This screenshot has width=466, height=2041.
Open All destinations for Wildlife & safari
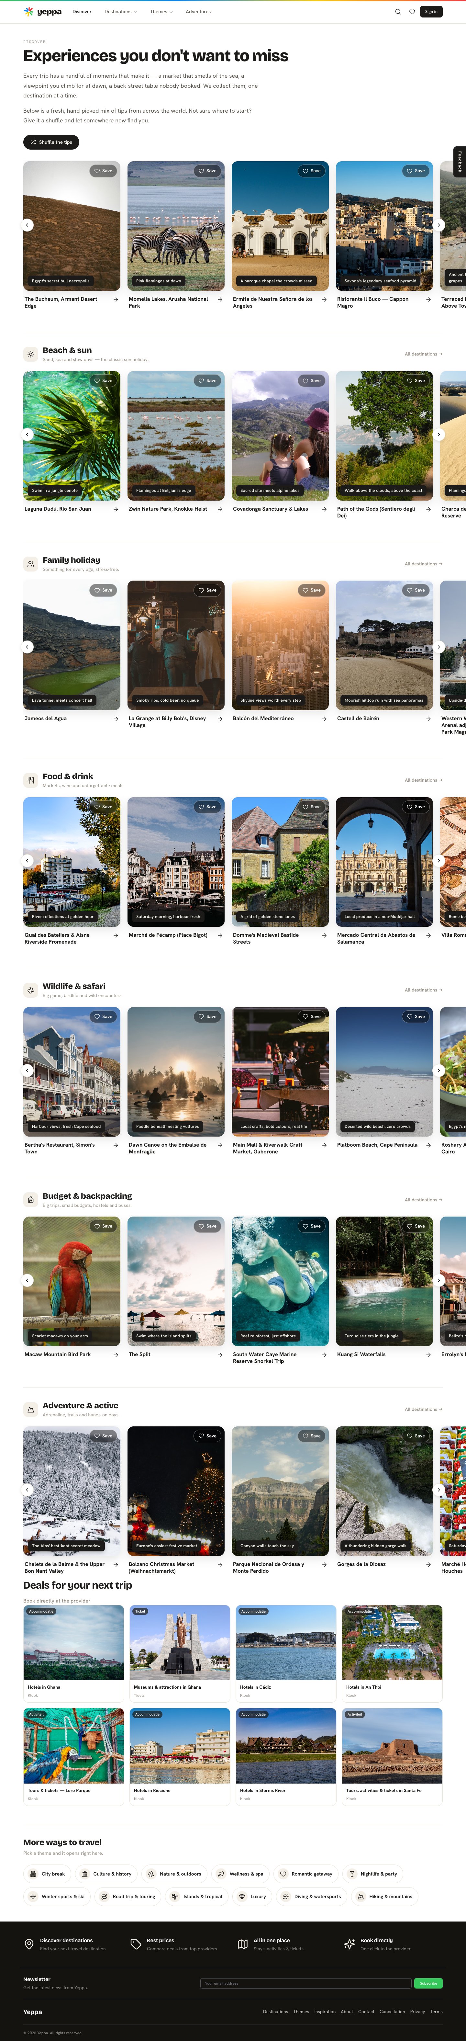tap(423, 991)
